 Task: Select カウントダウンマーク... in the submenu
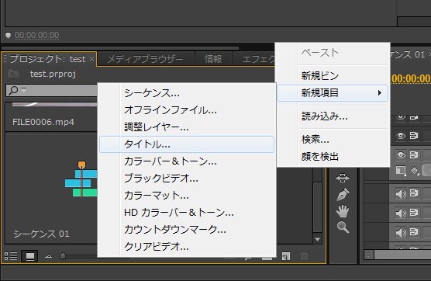point(187,230)
